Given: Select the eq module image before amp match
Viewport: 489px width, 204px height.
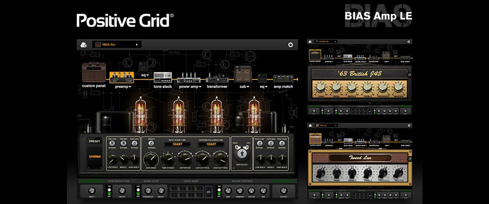Looking at the screenshot, I should (x=262, y=78).
